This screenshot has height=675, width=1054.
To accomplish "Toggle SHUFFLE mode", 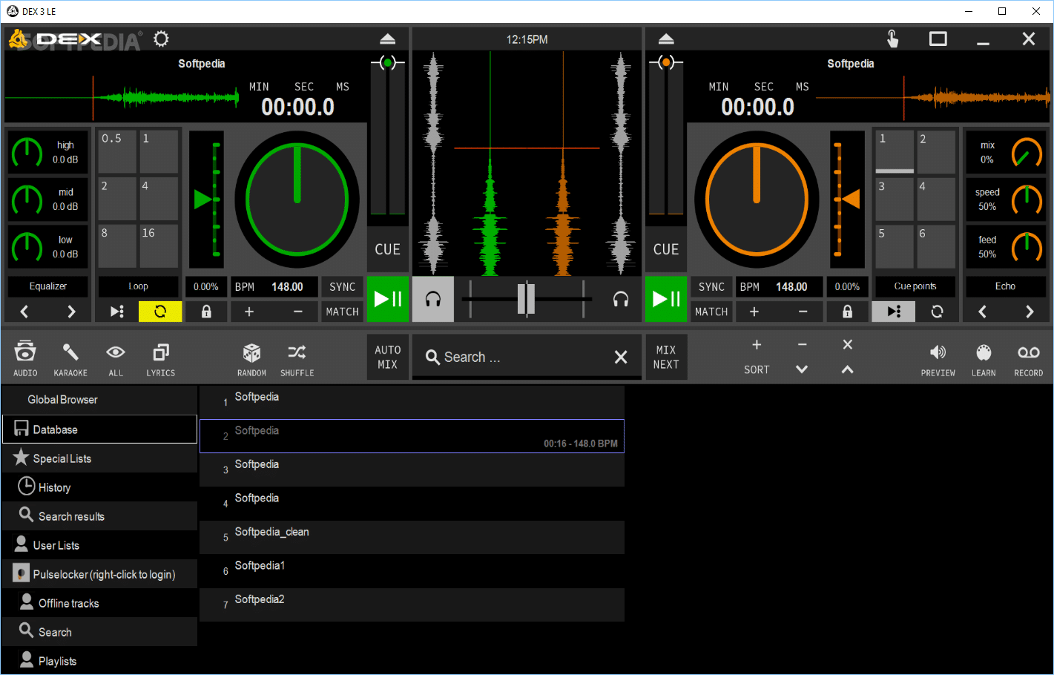I will 297,358.
